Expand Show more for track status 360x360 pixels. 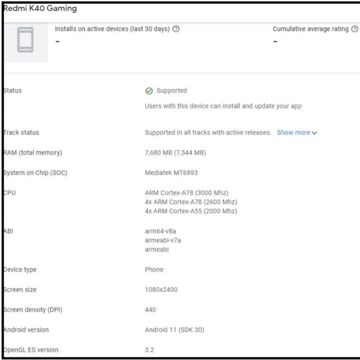click(x=297, y=133)
